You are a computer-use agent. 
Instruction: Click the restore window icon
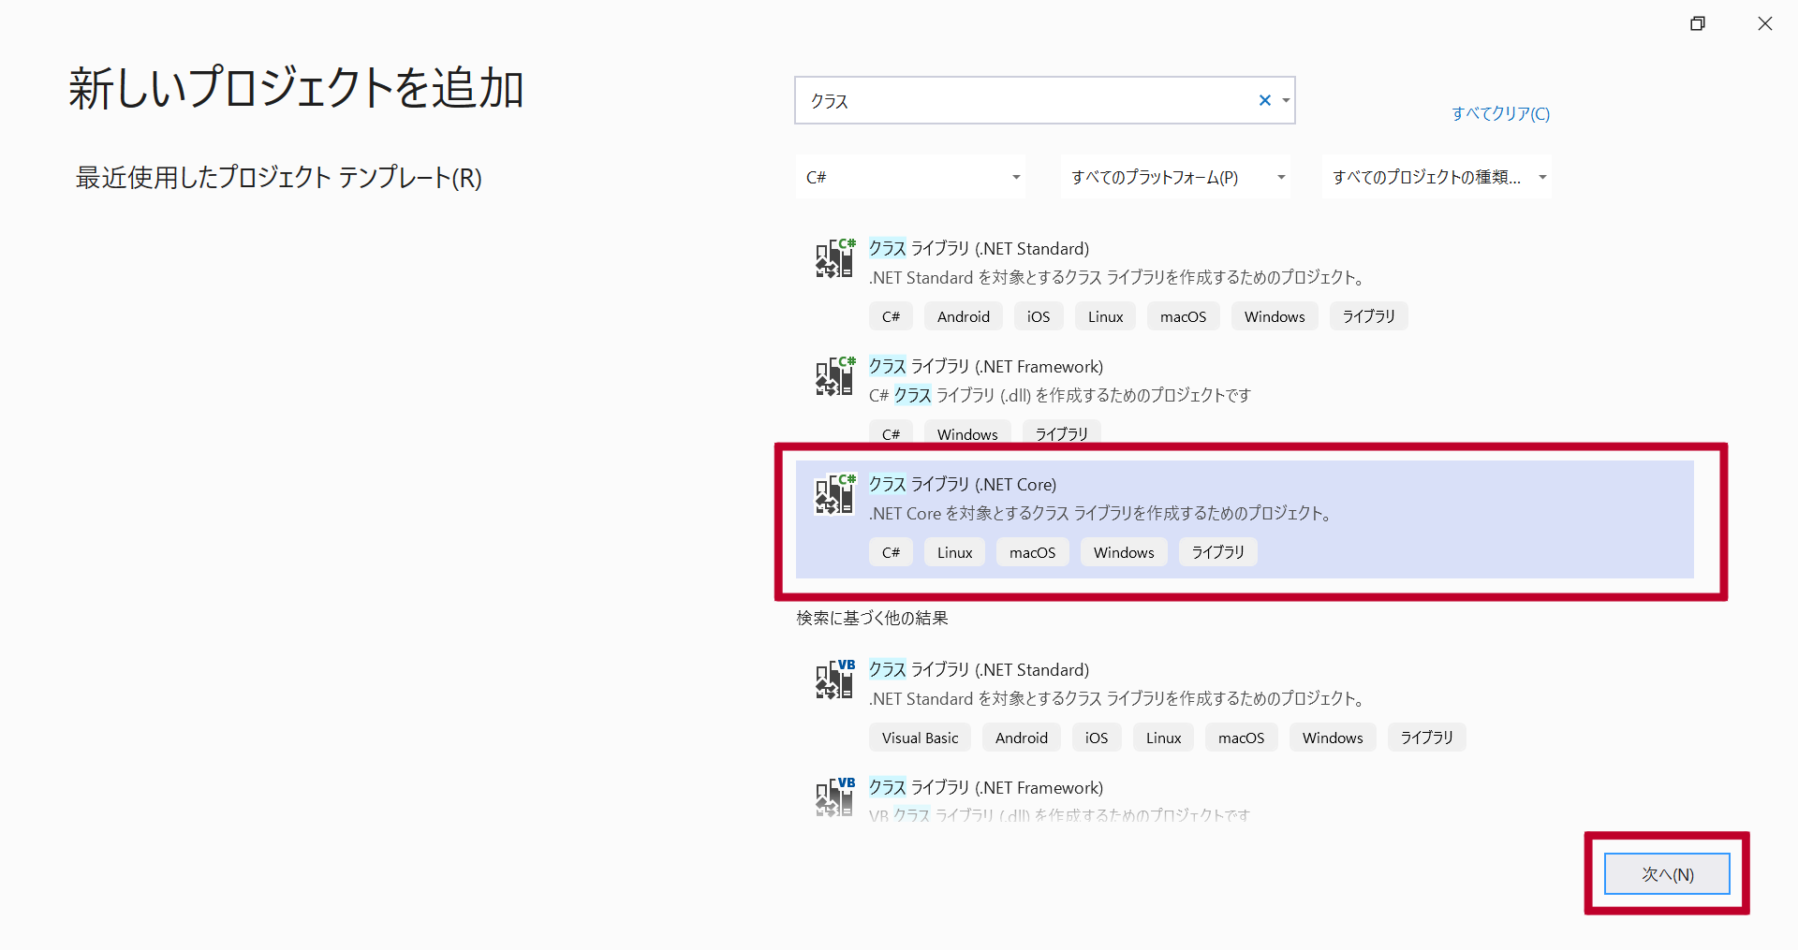1698,23
